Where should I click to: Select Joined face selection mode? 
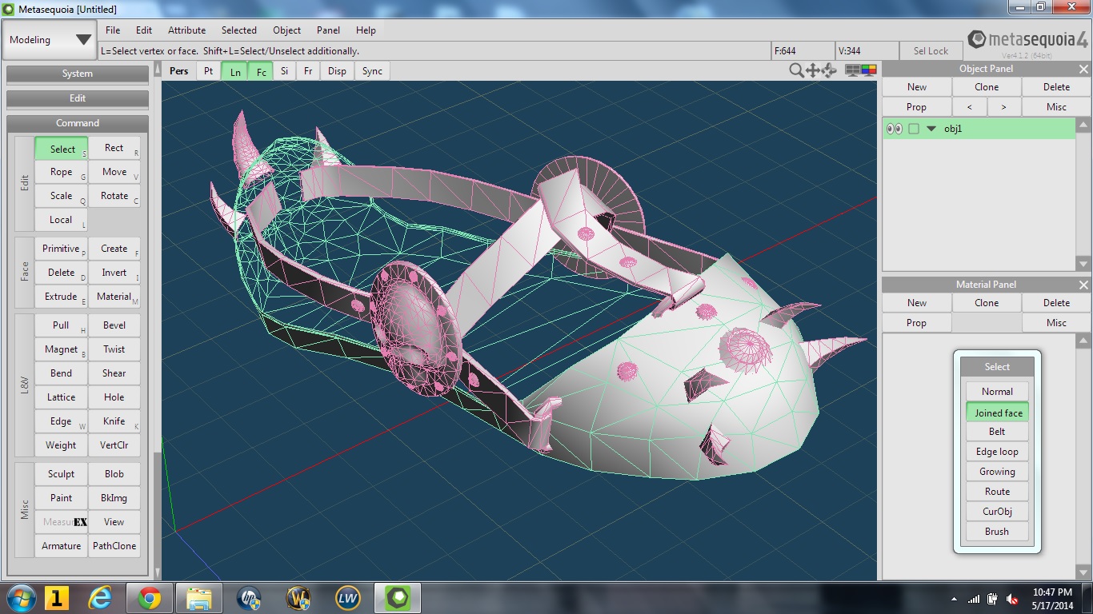[x=997, y=413]
